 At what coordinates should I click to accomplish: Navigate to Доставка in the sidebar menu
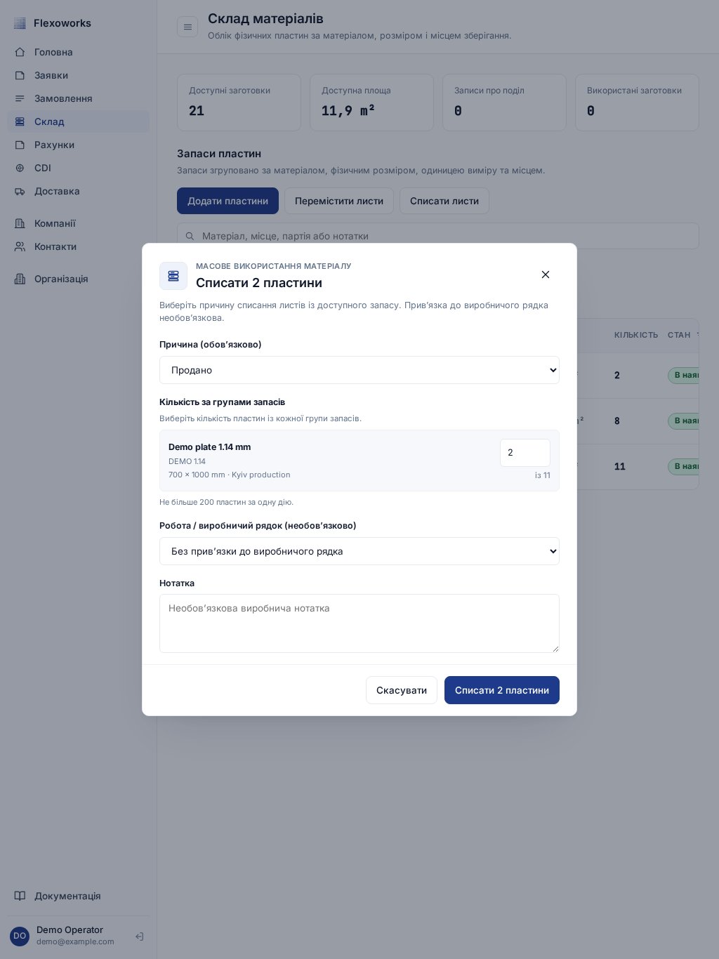click(79, 191)
